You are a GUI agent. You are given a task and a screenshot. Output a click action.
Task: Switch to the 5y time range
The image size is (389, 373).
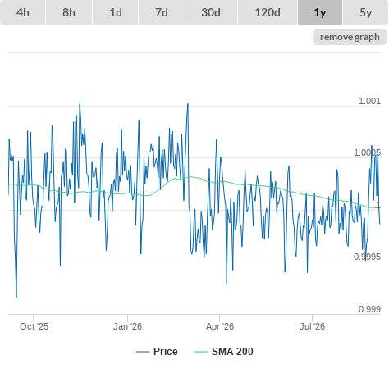pyautogui.click(x=366, y=12)
